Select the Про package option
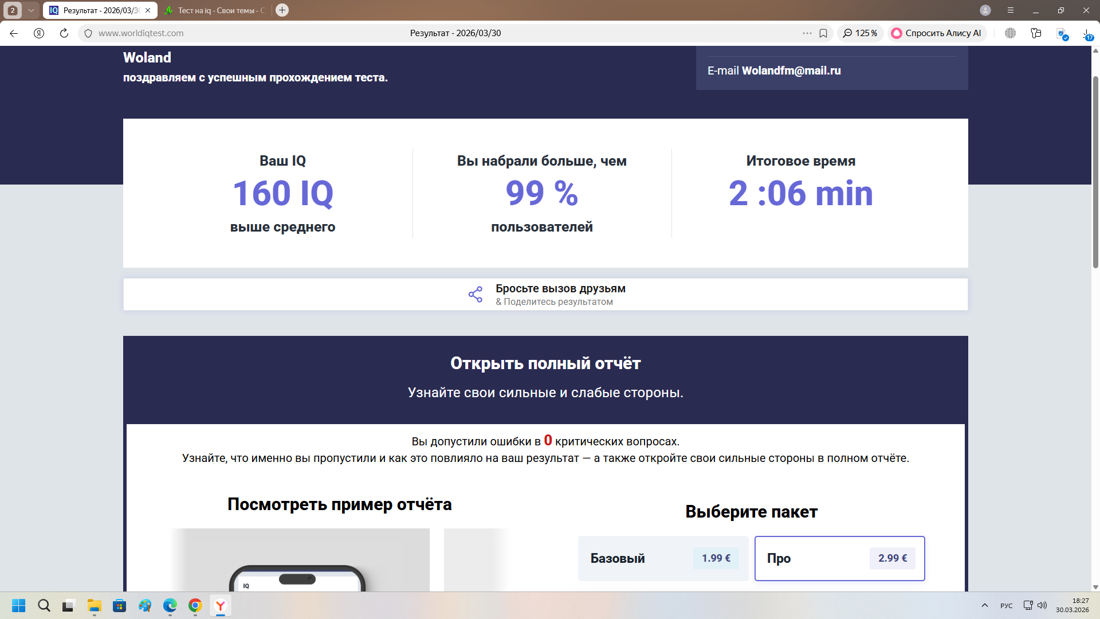The height and width of the screenshot is (619, 1100). pyautogui.click(x=840, y=558)
